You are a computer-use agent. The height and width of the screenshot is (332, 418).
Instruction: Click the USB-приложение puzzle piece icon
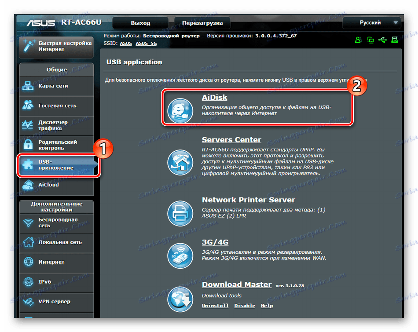(28, 164)
